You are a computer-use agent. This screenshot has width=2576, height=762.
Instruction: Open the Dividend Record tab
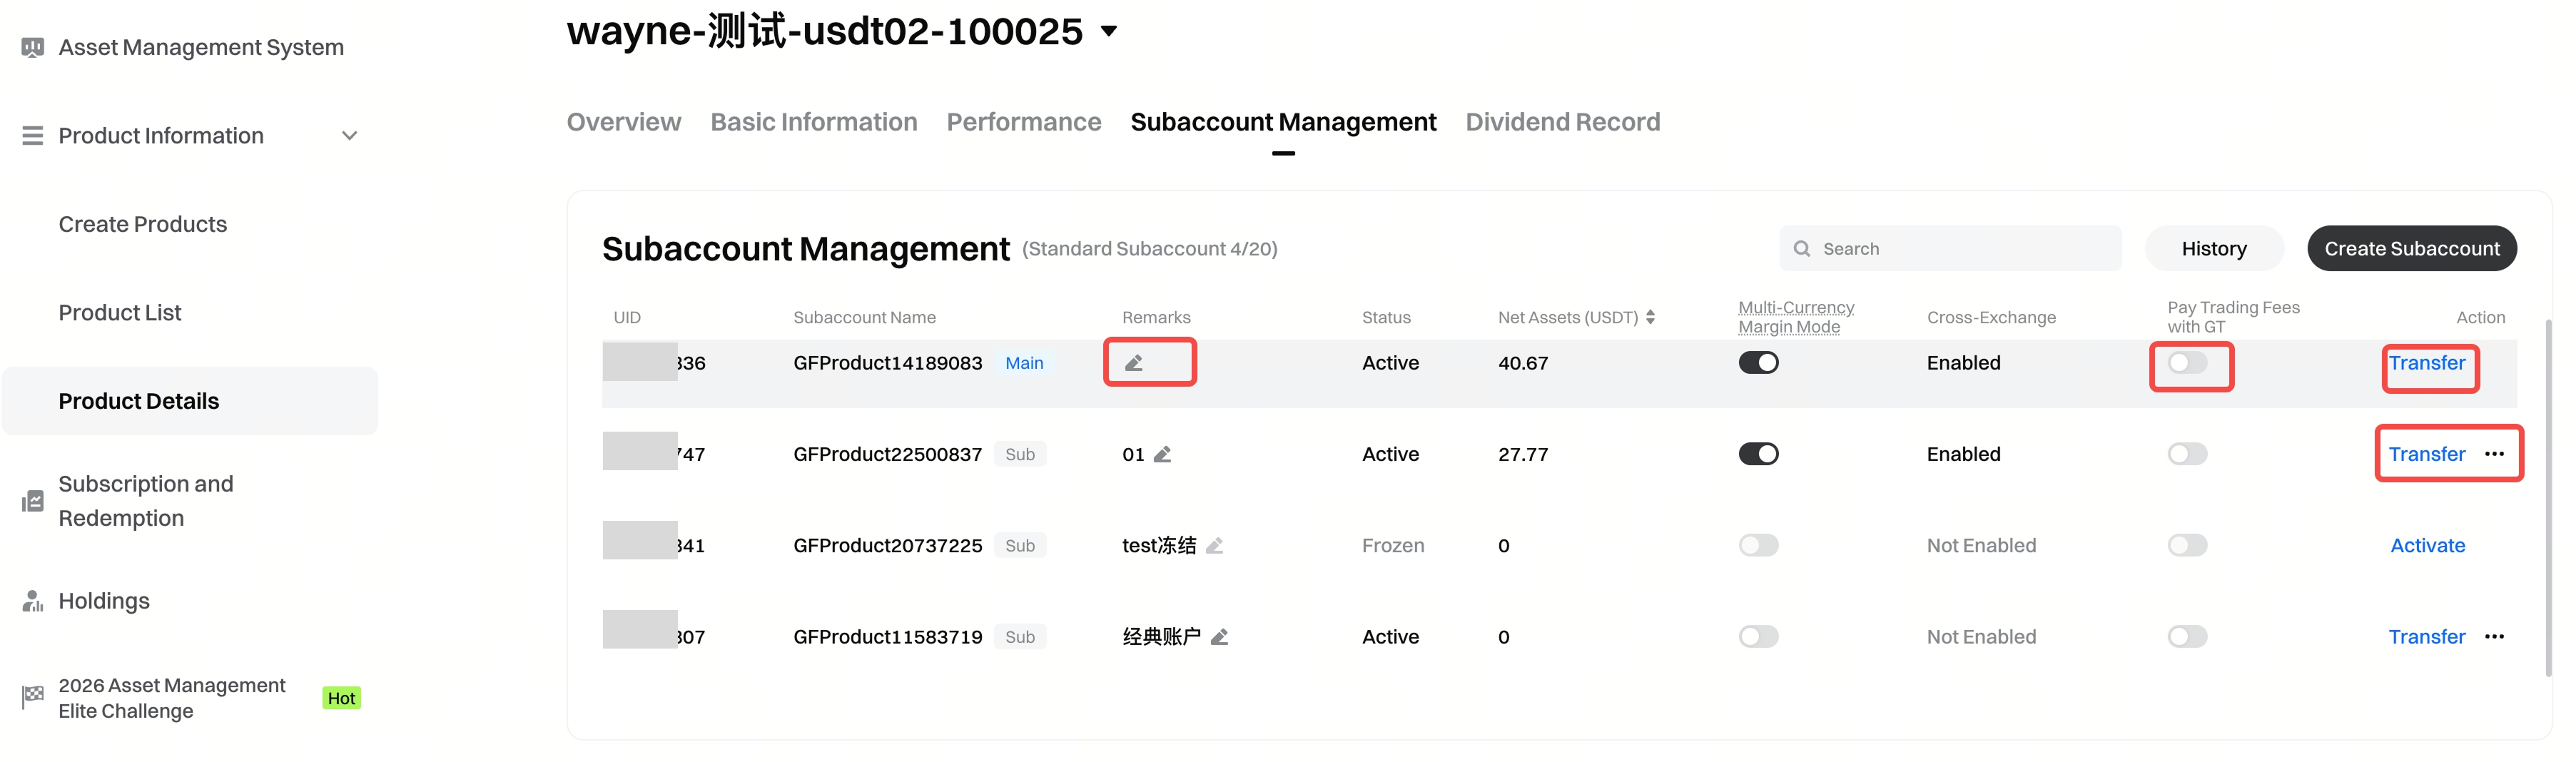1562,122
